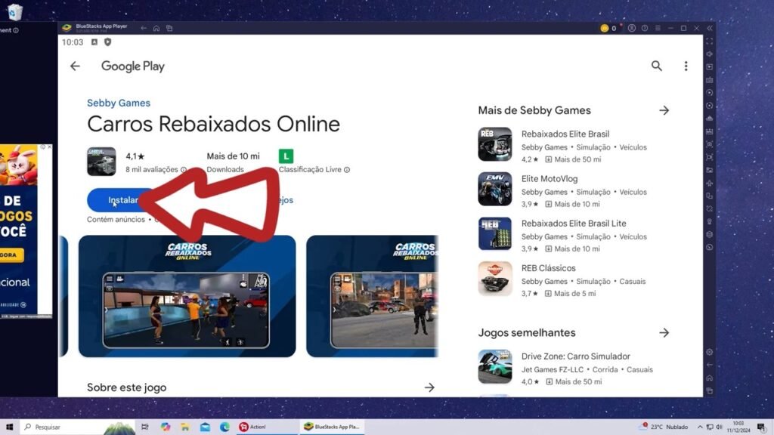Open BlueStacks help question icon
The height and width of the screenshot is (435, 774).
645,28
